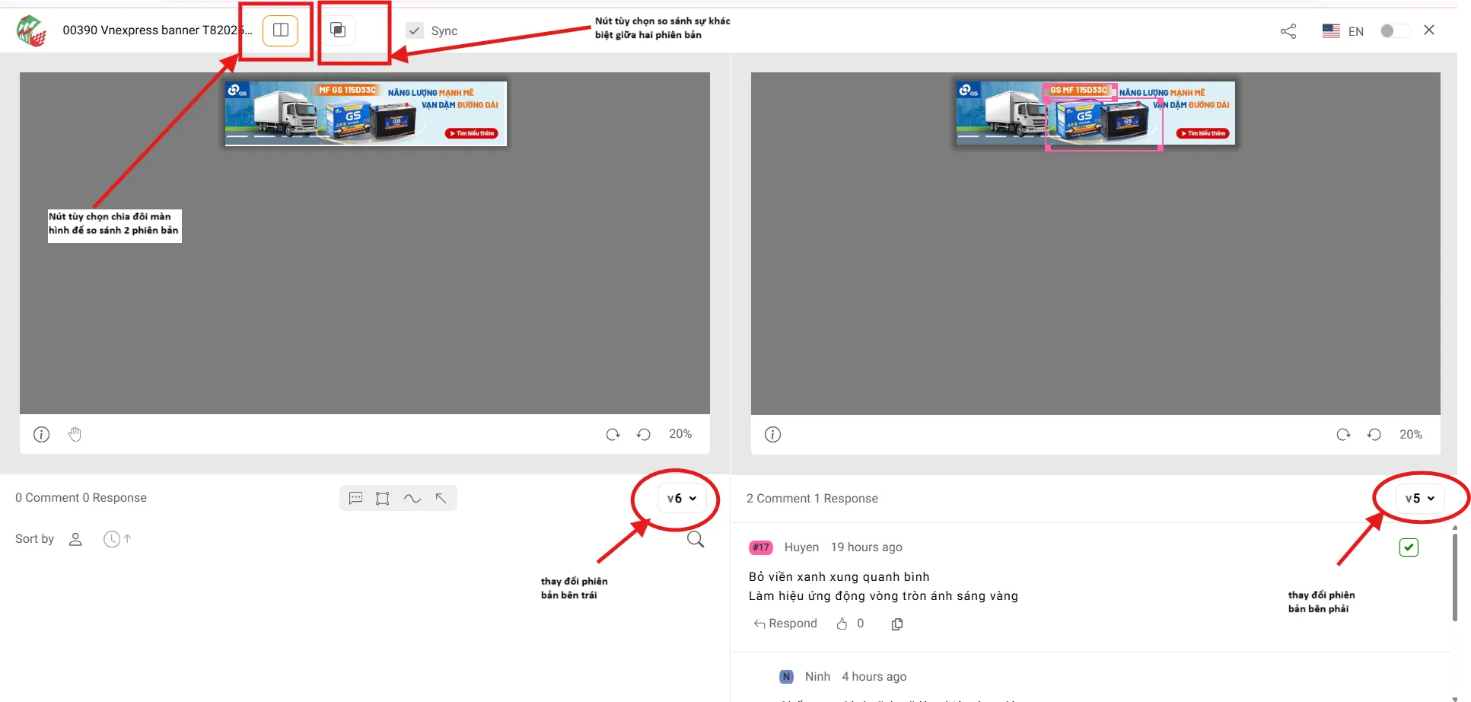Rotate the left preview clockwise
The width and height of the screenshot is (1471, 702).
tap(613, 434)
